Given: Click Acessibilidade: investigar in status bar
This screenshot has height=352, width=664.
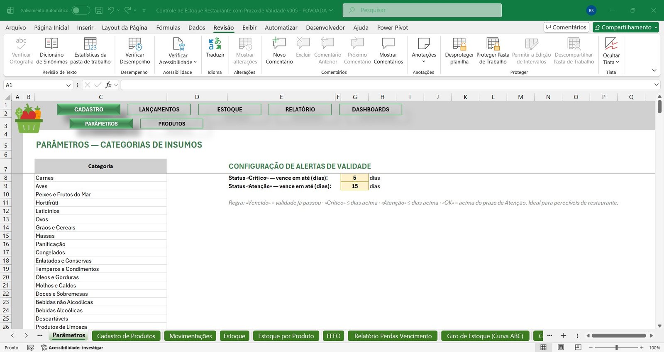Looking at the screenshot, I should click(72, 347).
